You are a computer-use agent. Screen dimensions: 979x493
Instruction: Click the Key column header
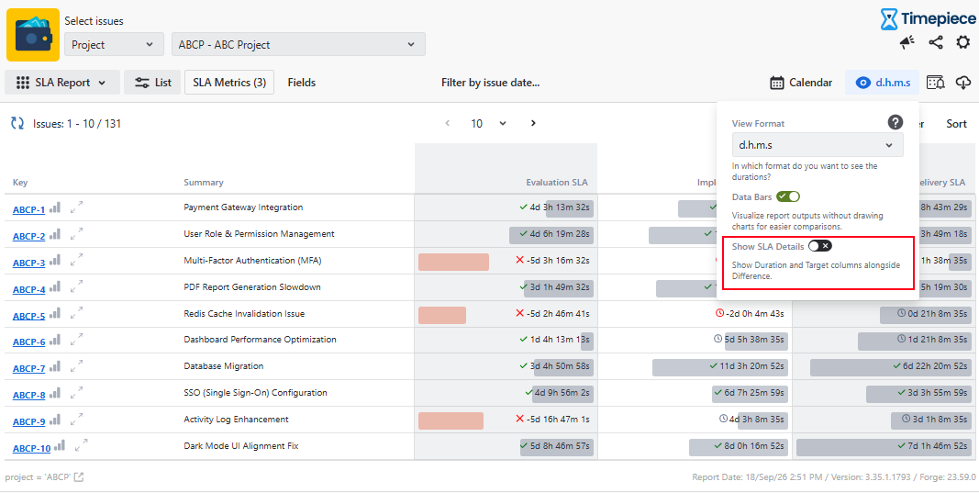click(20, 183)
